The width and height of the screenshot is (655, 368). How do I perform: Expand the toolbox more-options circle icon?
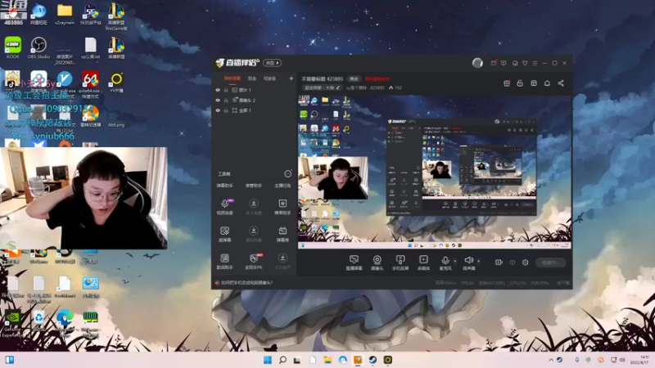pos(288,173)
